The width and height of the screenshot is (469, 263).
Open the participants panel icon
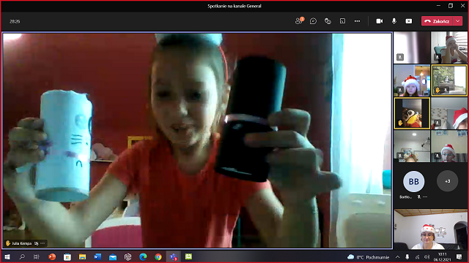[299, 21]
